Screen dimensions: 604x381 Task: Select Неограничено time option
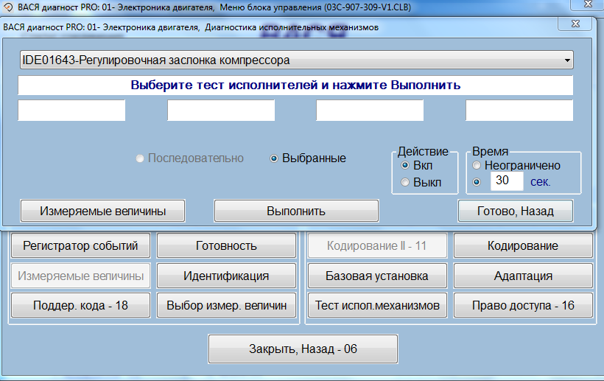[x=477, y=166]
